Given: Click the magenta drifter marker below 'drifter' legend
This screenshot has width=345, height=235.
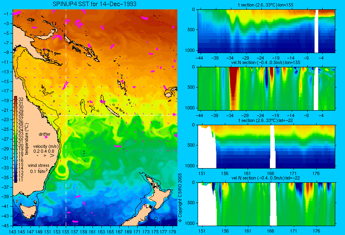Looking at the screenshot, I should click(46, 137).
